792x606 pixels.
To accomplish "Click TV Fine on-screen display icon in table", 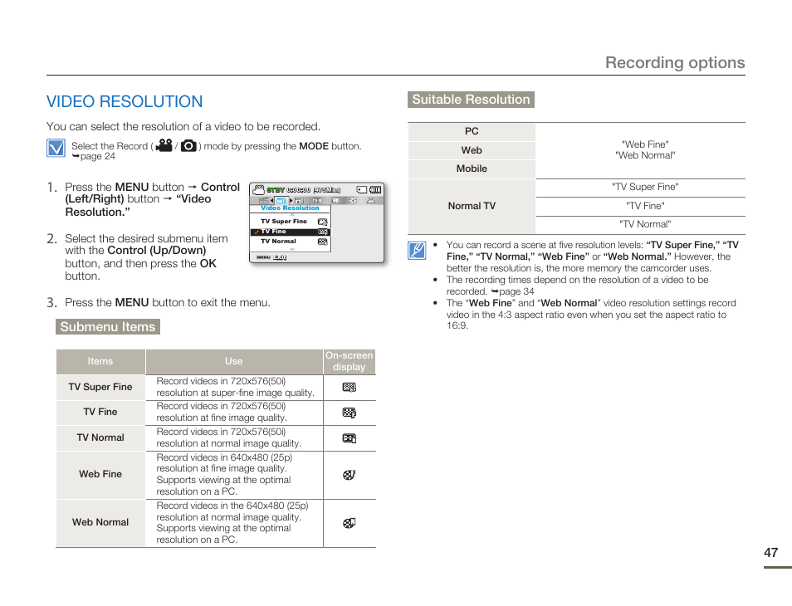I will pyautogui.click(x=349, y=413).
